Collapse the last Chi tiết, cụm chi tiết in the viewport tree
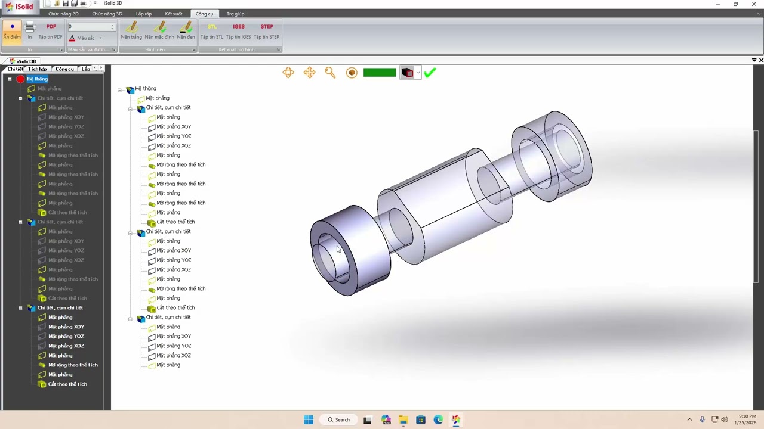The height and width of the screenshot is (429, 764). pyautogui.click(x=130, y=319)
